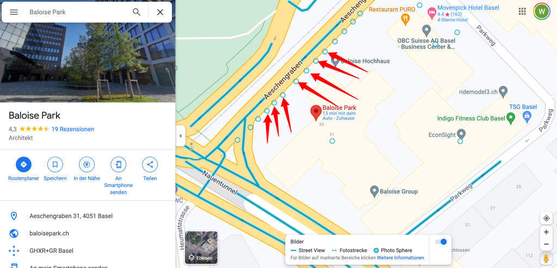Share place with Teilen icon
557x268 pixels.
coord(150,165)
